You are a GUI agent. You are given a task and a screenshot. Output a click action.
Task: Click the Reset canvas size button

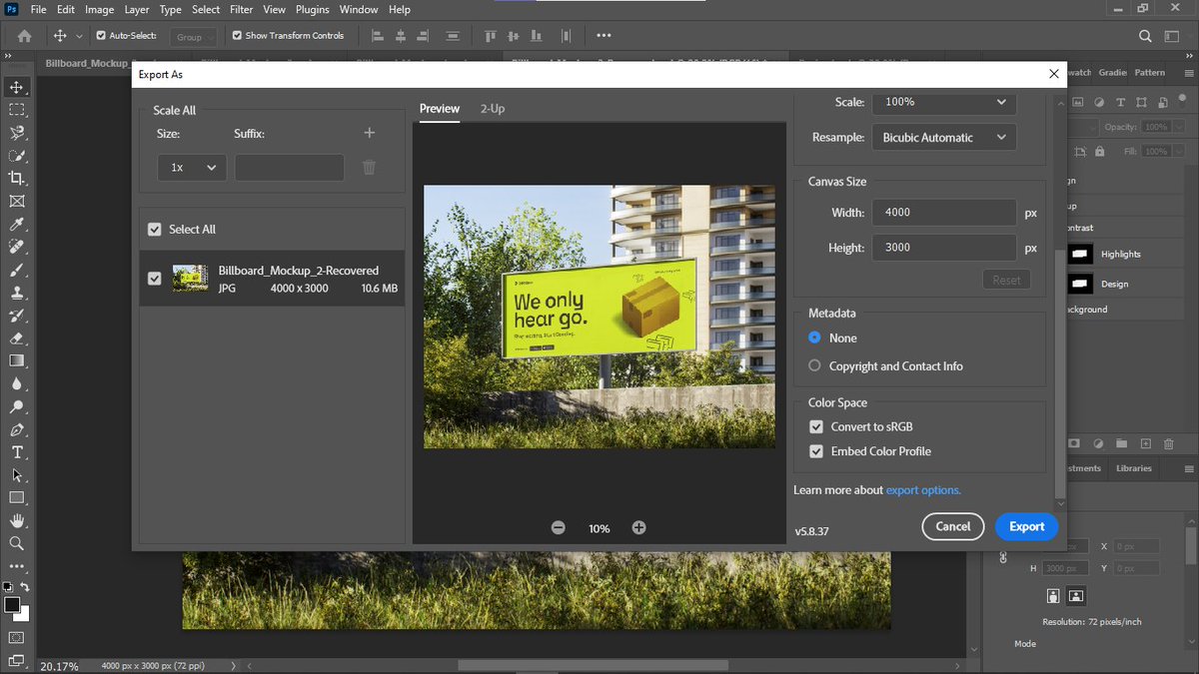(1007, 280)
